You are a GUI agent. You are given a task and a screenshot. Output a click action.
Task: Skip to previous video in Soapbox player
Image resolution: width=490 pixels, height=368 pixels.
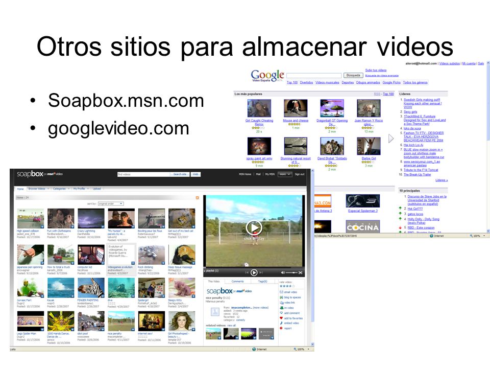pyautogui.click(x=247, y=272)
